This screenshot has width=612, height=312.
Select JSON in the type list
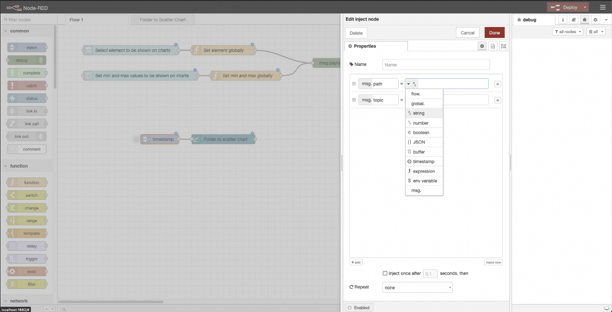[x=419, y=142]
